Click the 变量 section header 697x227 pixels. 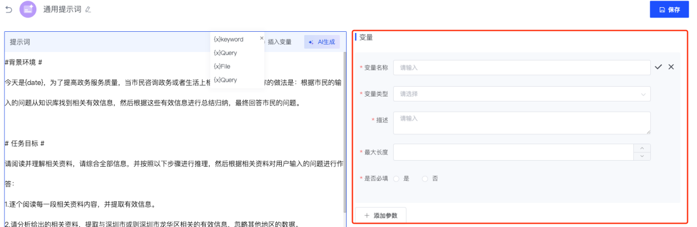366,37
